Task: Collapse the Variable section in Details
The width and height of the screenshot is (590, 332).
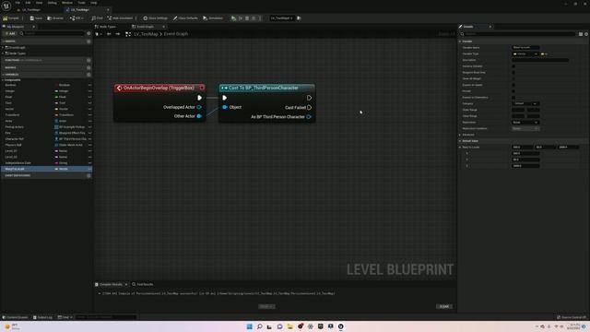Action: [x=460, y=41]
